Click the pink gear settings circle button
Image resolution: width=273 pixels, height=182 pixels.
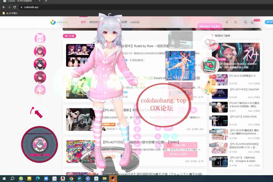pyautogui.click(x=194, y=110)
